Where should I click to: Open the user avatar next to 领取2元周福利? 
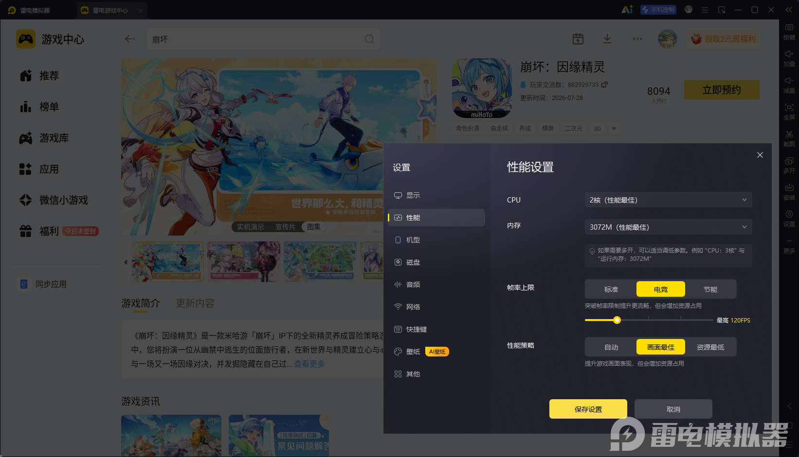tap(668, 39)
